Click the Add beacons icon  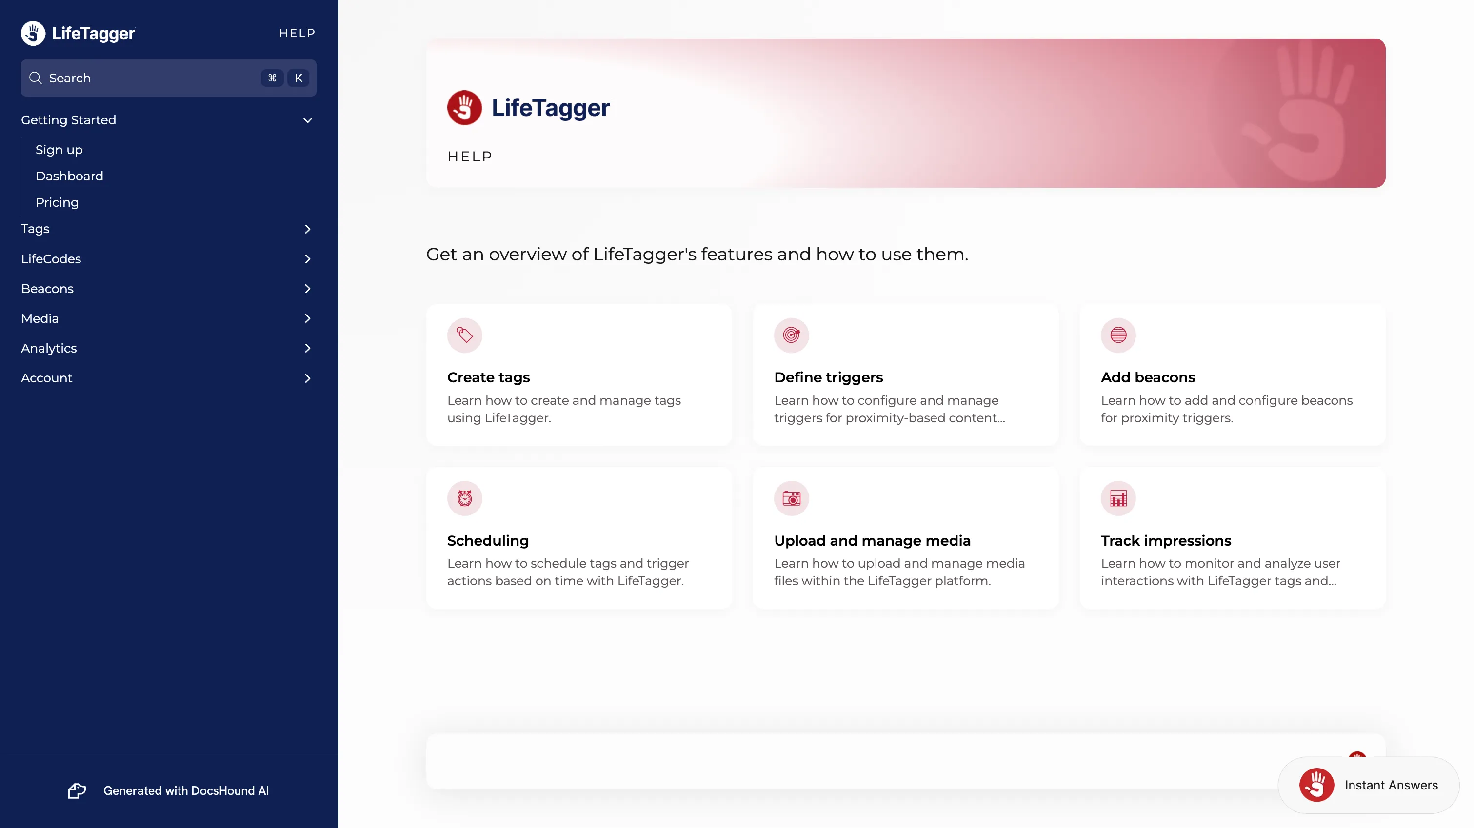[1118, 335]
